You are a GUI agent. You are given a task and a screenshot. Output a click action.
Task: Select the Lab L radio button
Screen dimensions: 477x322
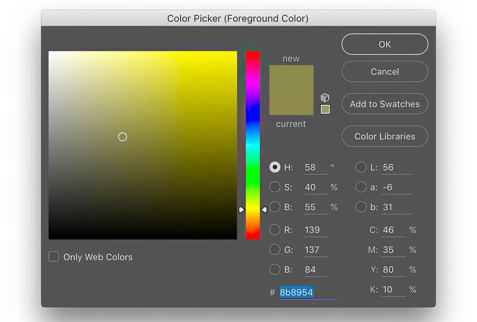tap(361, 167)
